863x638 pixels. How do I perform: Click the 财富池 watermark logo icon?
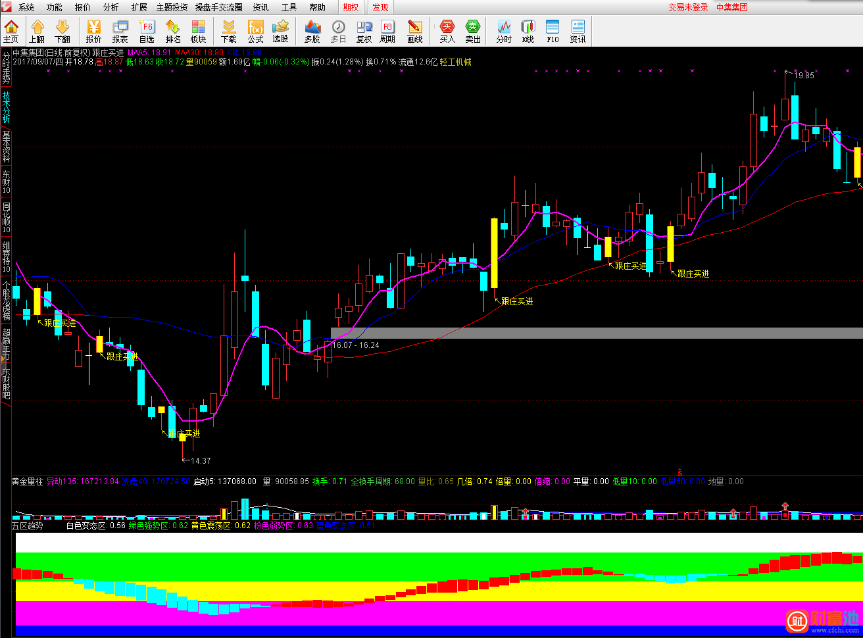click(x=797, y=620)
